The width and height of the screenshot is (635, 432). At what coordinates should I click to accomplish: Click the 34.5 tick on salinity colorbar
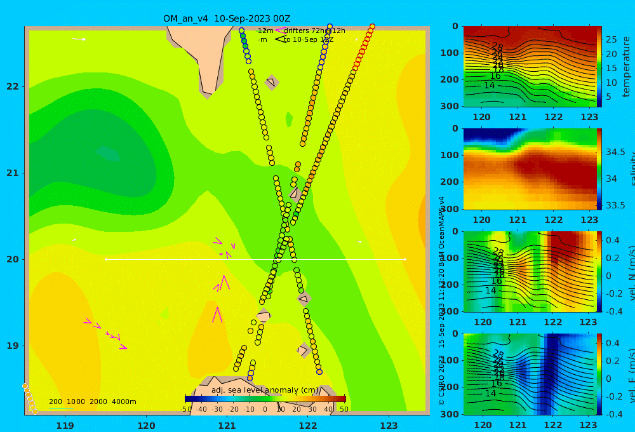pyautogui.click(x=615, y=152)
